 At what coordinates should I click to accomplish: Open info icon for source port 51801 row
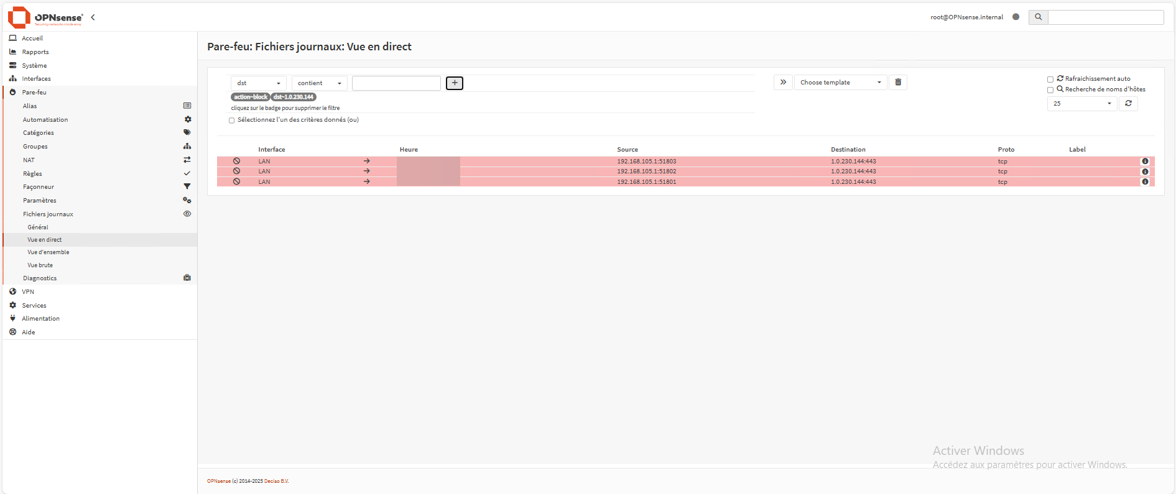pyautogui.click(x=1145, y=182)
